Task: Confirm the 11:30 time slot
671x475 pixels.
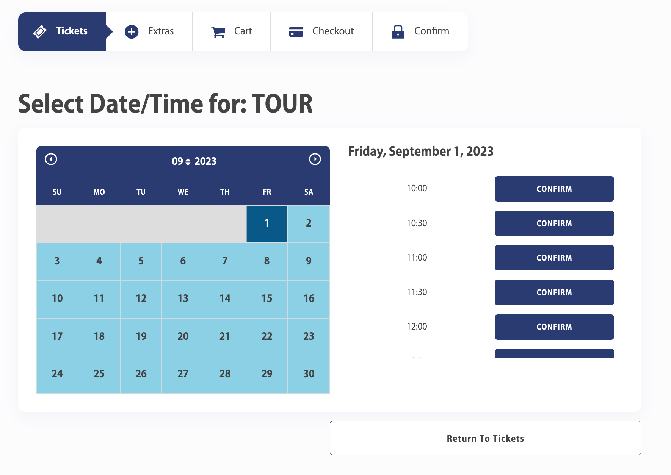Action: pos(554,292)
